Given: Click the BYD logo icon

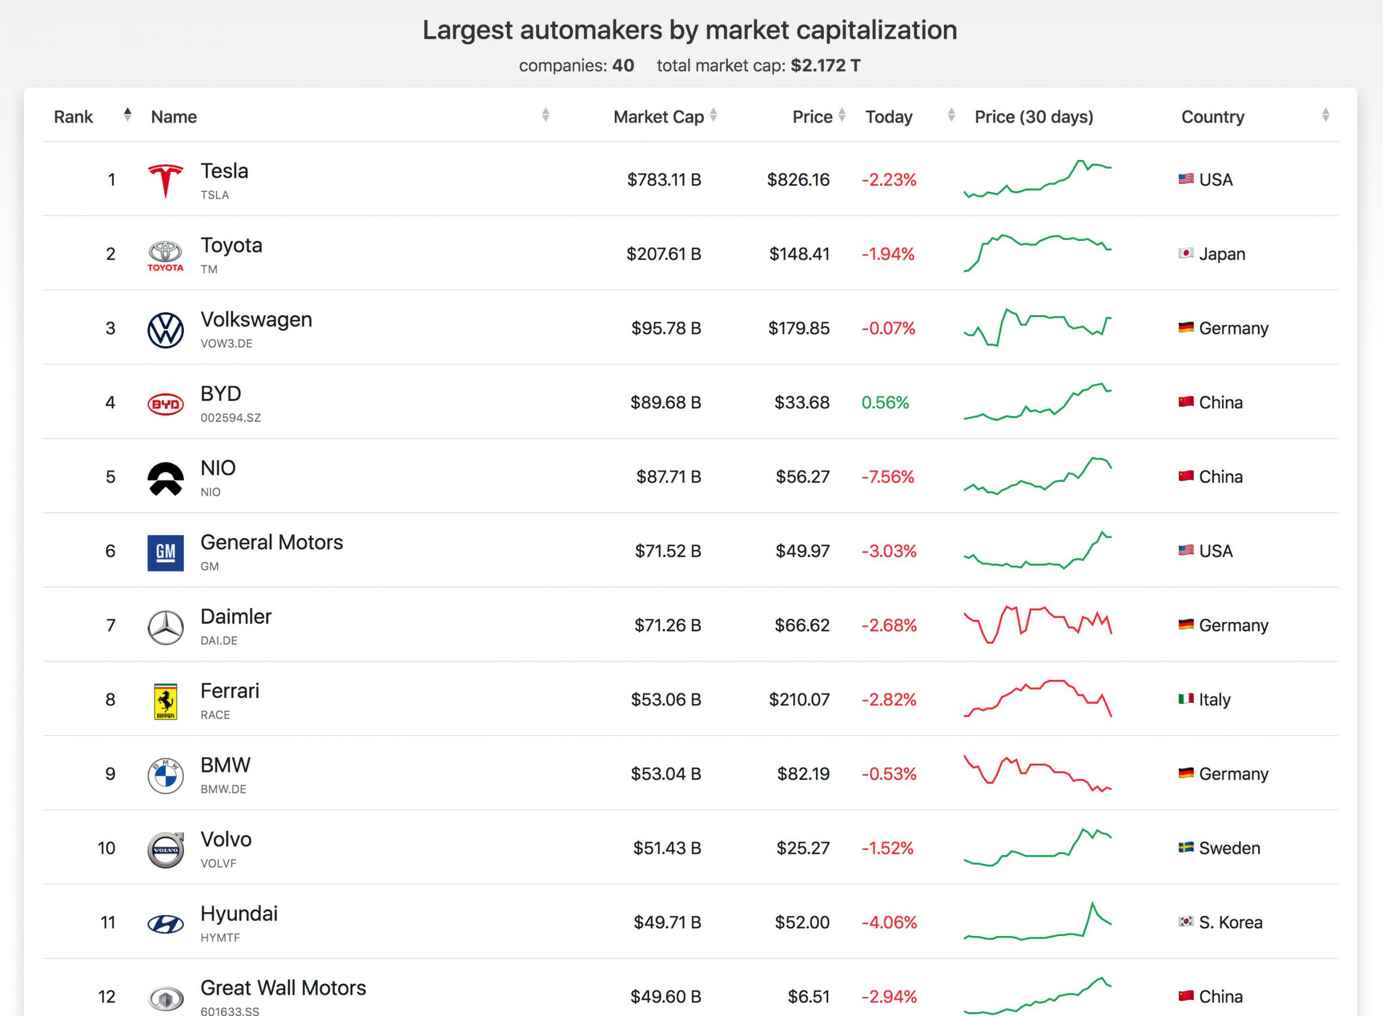Looking at the screenshot, I should 165,404.
